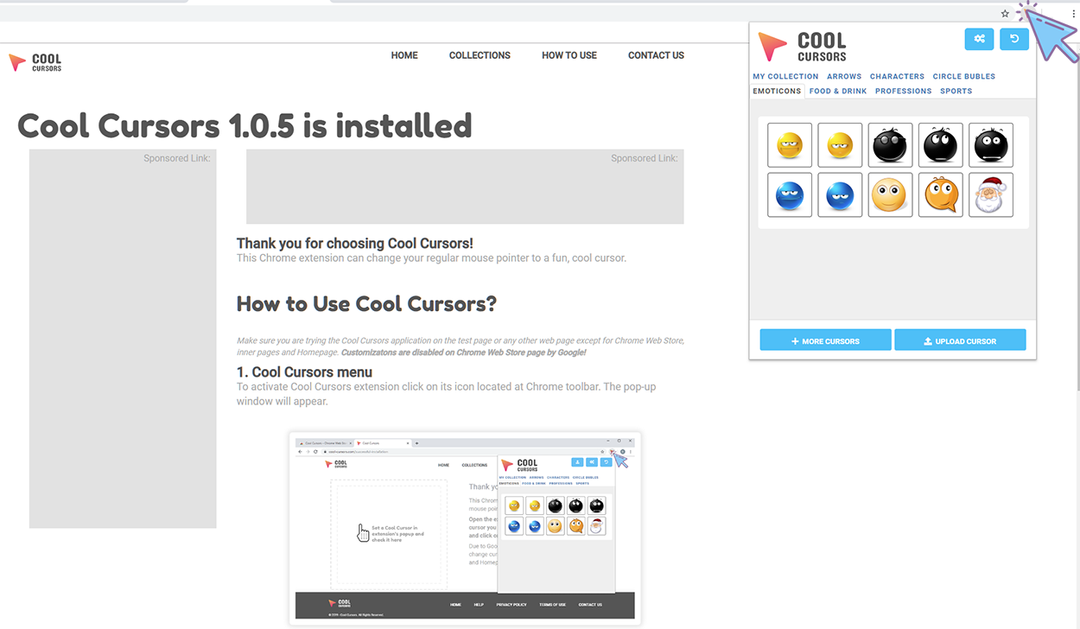Open the Collections nav link
This screenshot has width=1080, height=629.
[480, 55]
